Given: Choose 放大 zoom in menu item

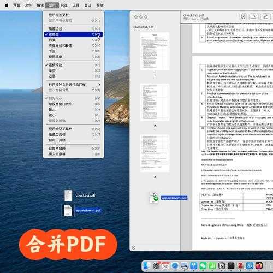Looking at the screenshot, I should (73, 110).
